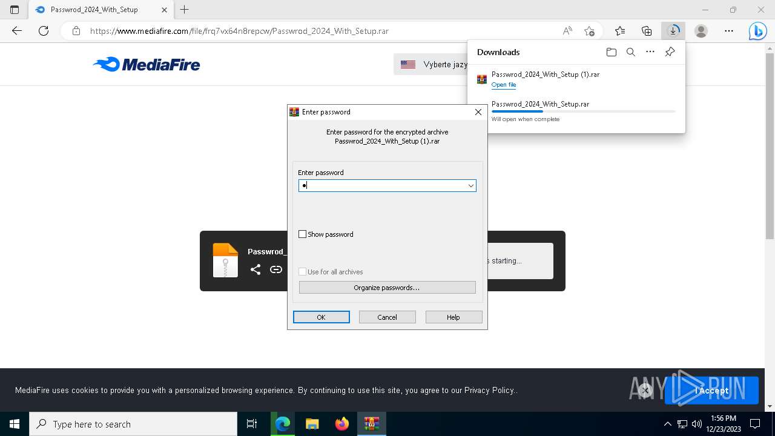The height and width of the screenshot is (436, 775).
Task: Switch to WinRAR on the taskbar
Action: pos(372,424)
